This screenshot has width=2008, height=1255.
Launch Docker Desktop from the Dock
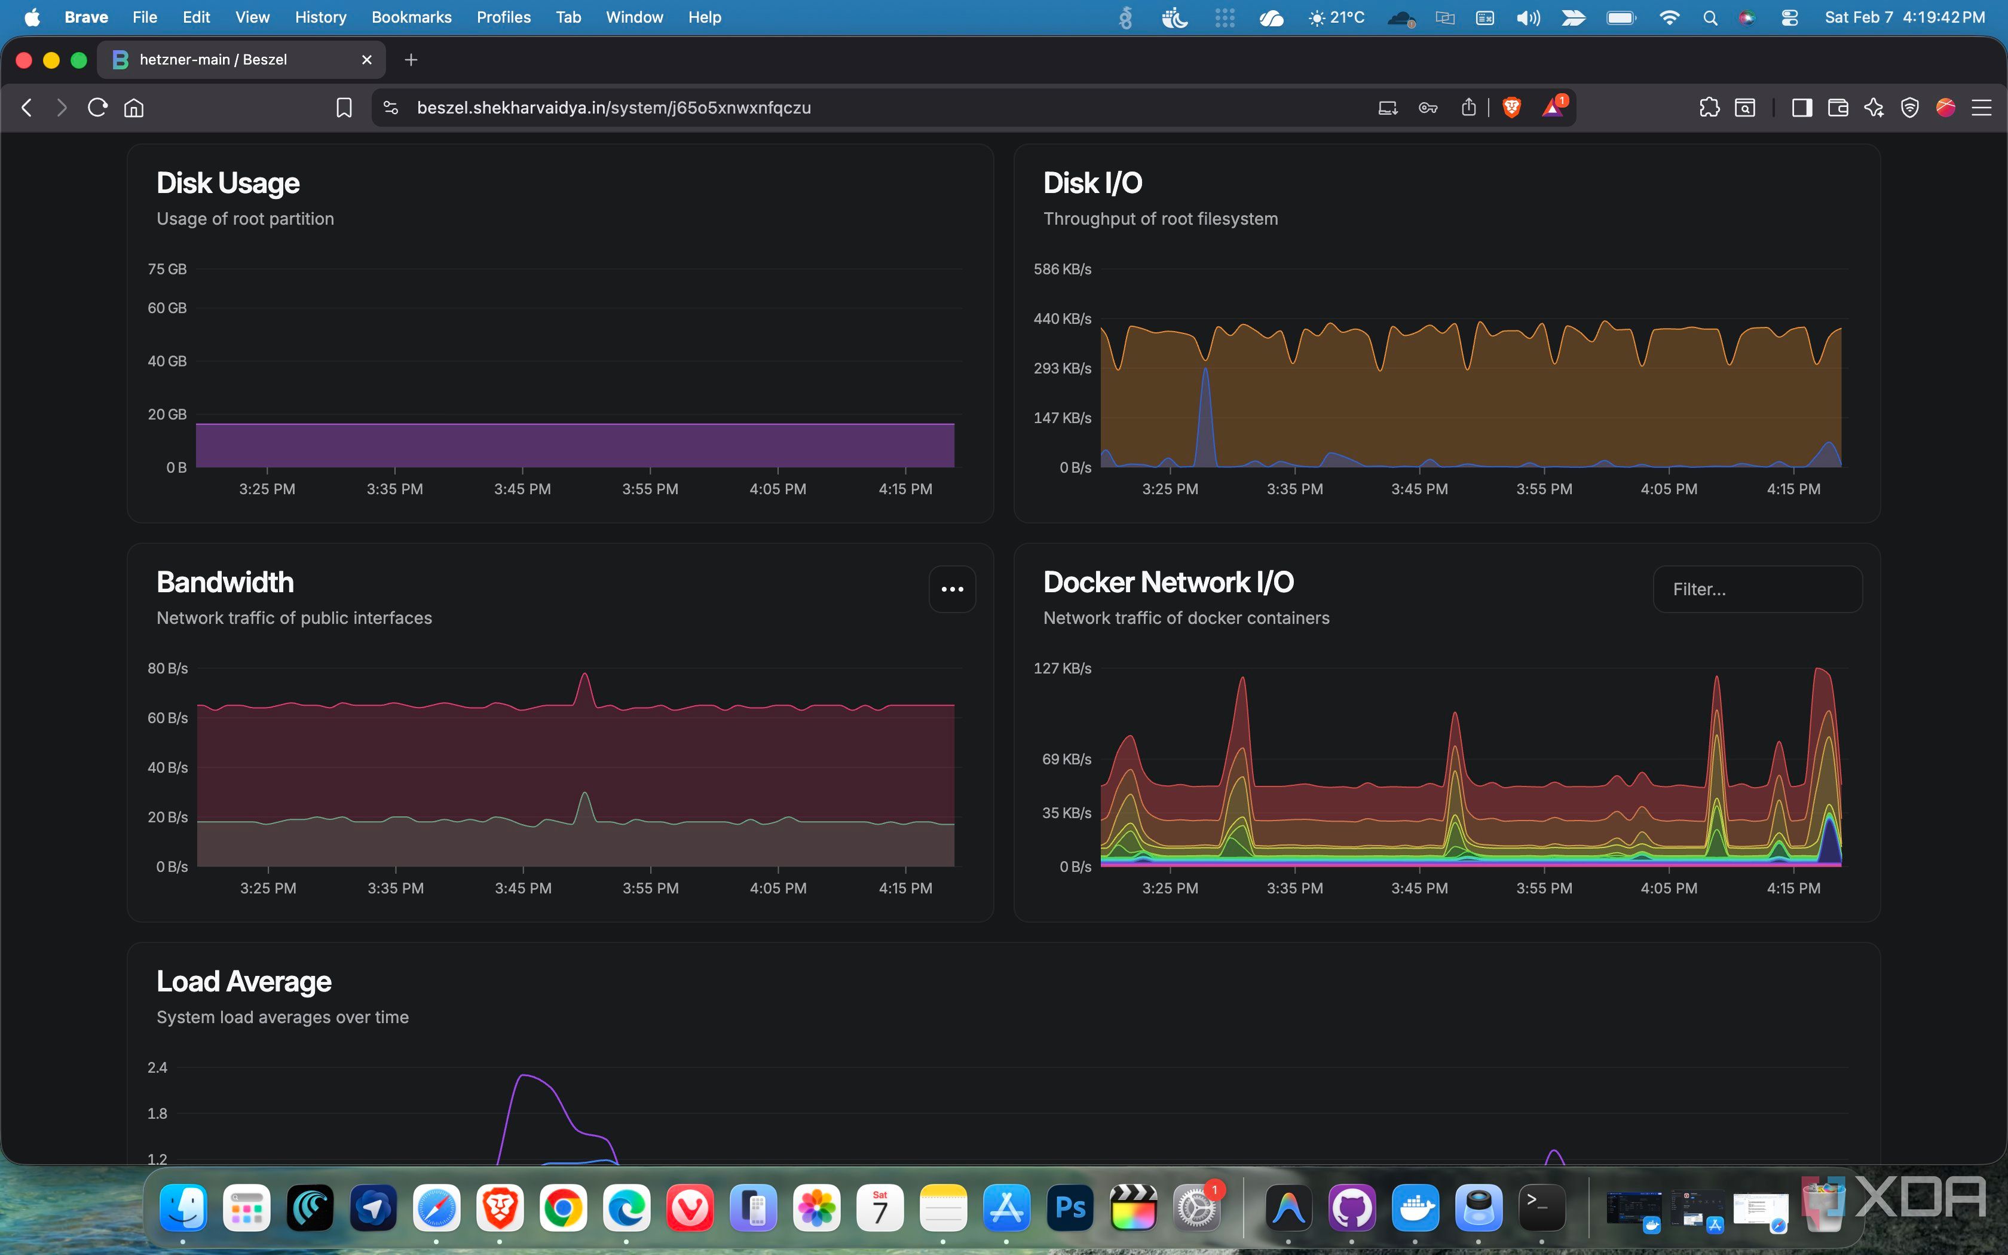1415,1208
